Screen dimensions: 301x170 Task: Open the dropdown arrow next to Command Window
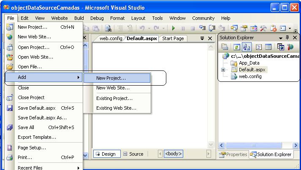click(290, 29)
